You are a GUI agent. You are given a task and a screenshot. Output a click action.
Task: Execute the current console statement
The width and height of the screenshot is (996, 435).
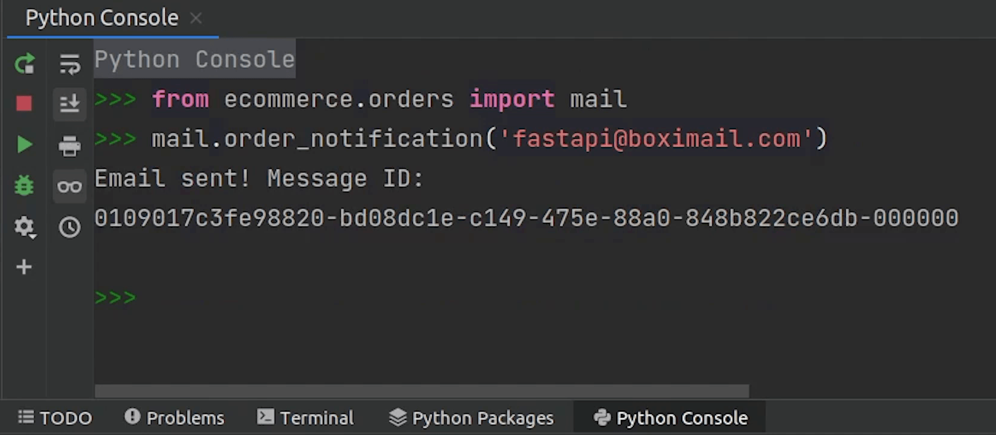tap(24, 144)
